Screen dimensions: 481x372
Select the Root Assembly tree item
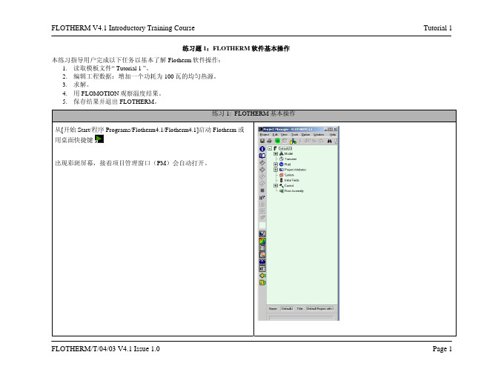pos(294,191)
